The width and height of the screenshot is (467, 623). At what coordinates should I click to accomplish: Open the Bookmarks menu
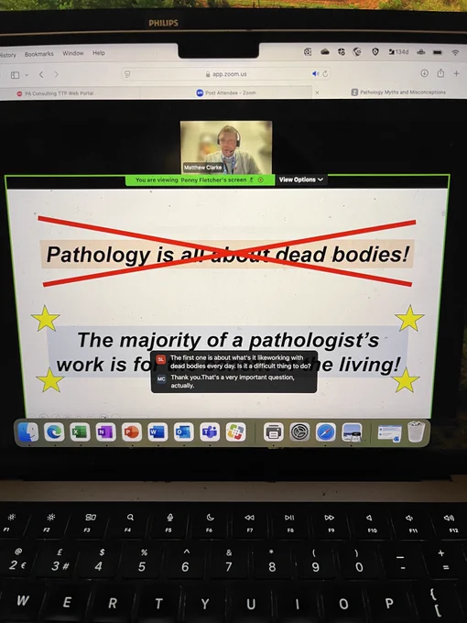pos(38,54)
